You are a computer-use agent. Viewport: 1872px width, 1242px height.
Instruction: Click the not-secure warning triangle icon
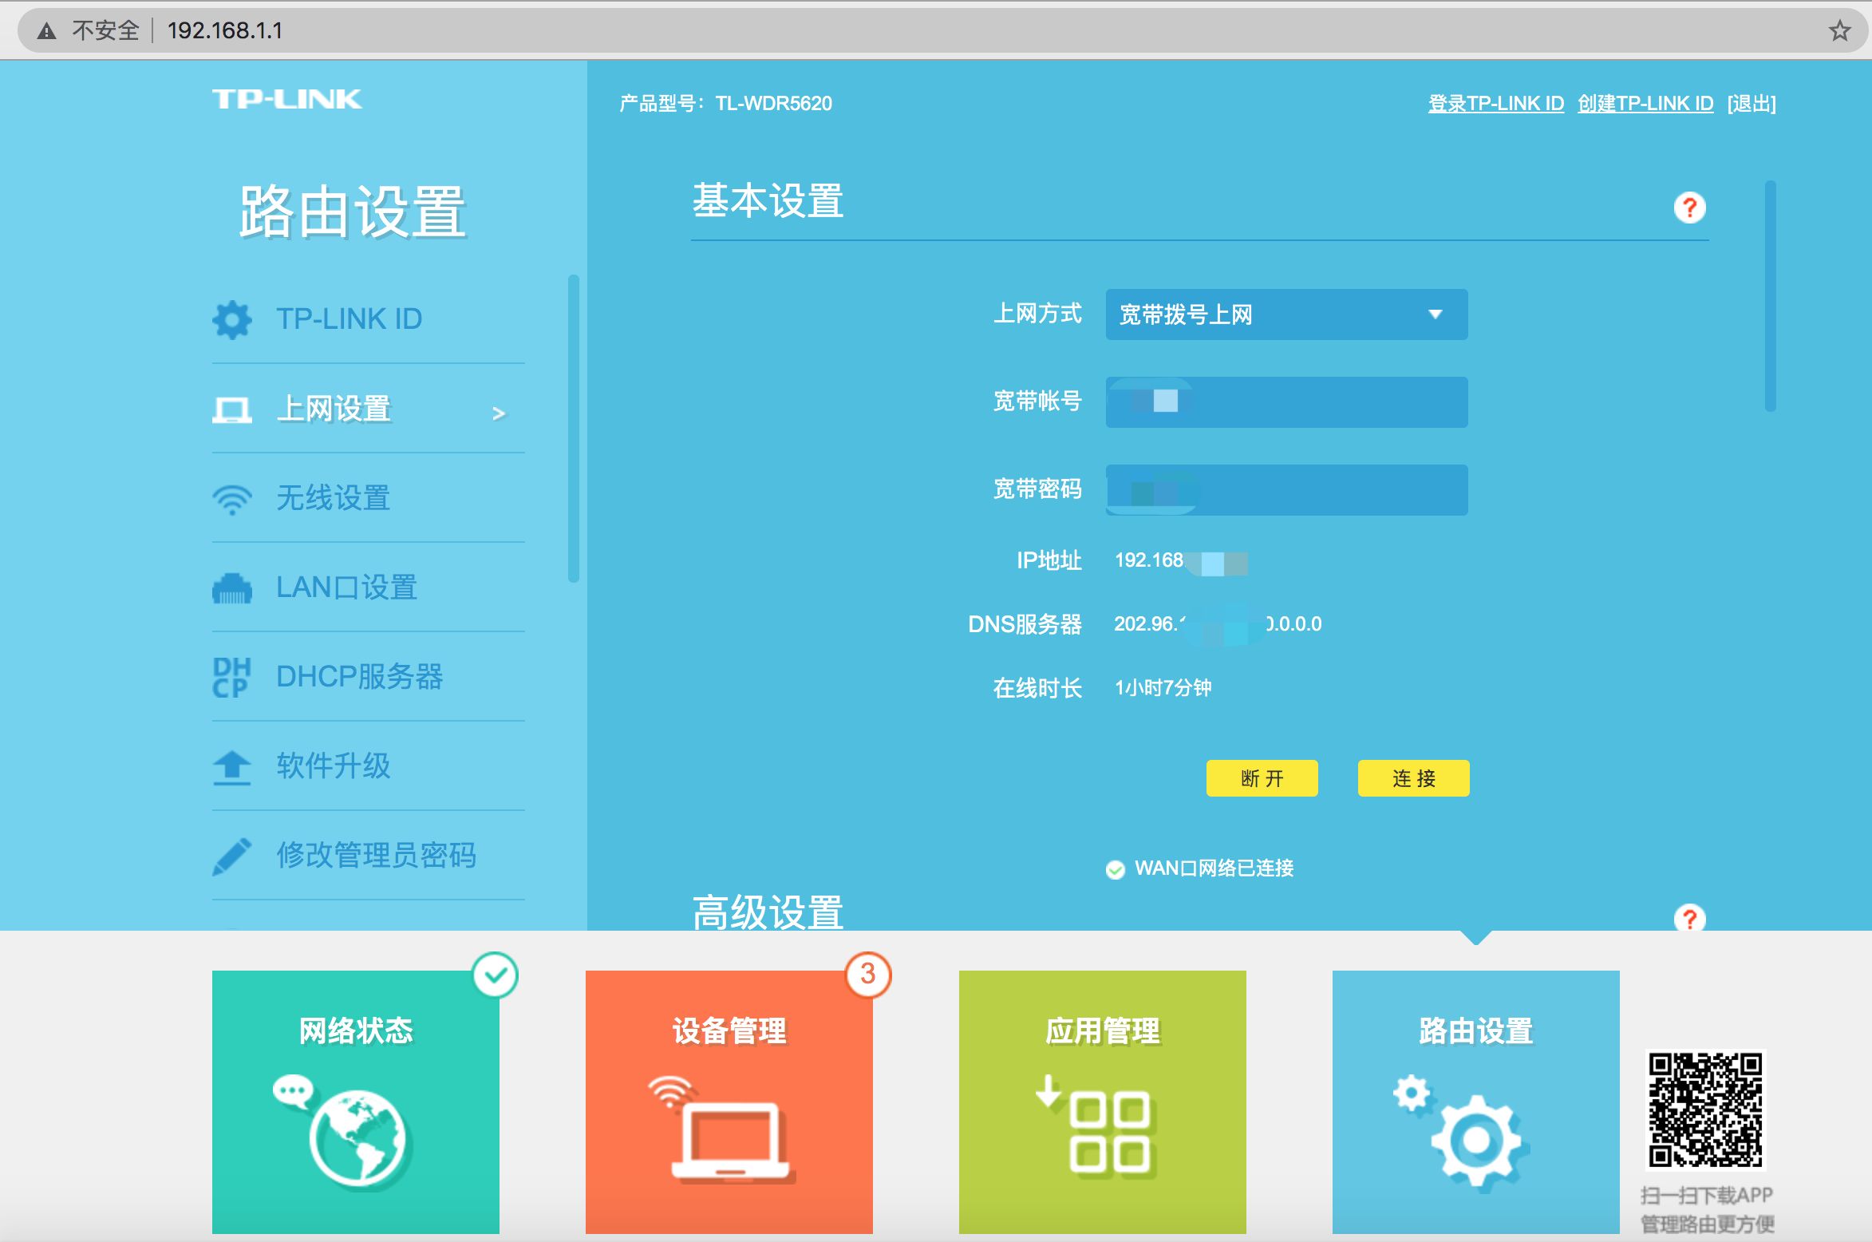pos(46,30)
